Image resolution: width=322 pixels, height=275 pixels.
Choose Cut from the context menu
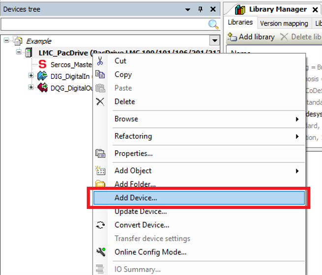[x=120, y=61]
